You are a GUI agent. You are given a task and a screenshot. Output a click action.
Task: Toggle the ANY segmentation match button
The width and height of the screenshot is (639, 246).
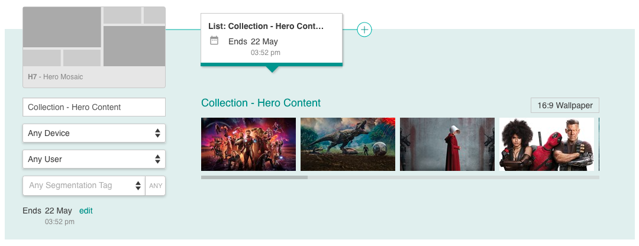tap(156, 186)
